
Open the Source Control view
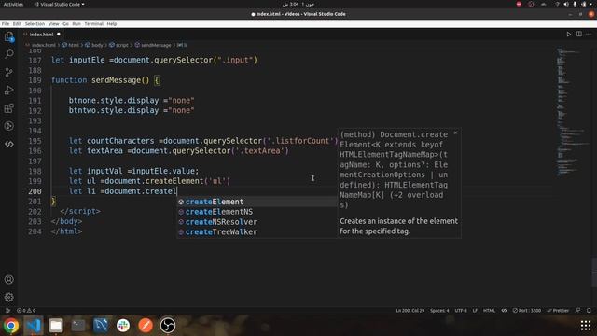click(x=9, y=72)
